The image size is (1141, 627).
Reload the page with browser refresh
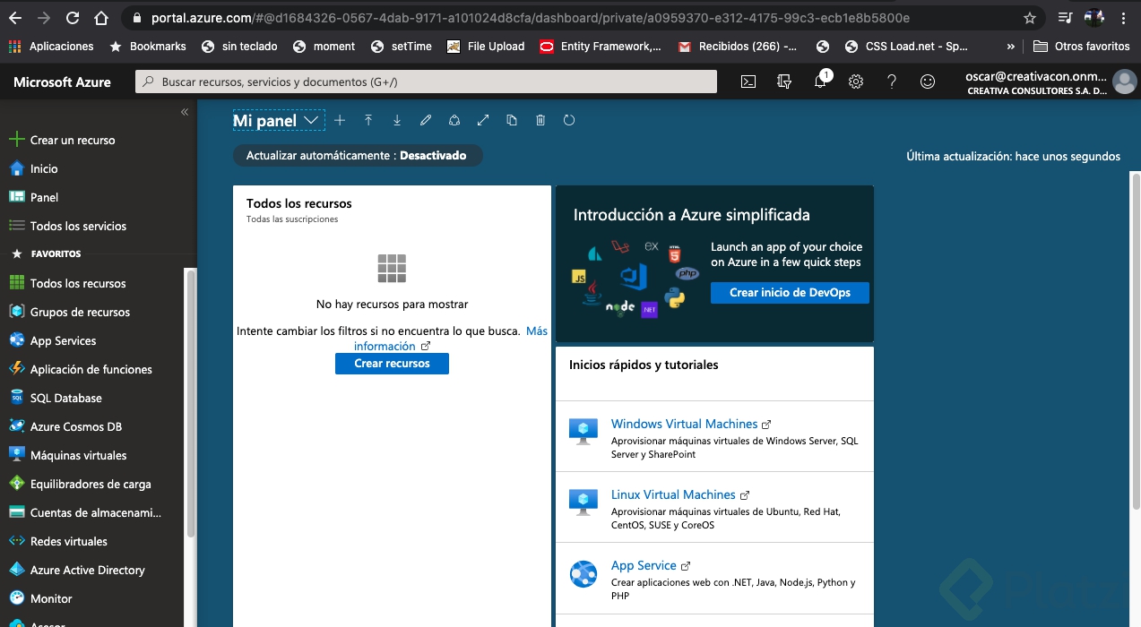coord(73,18)
